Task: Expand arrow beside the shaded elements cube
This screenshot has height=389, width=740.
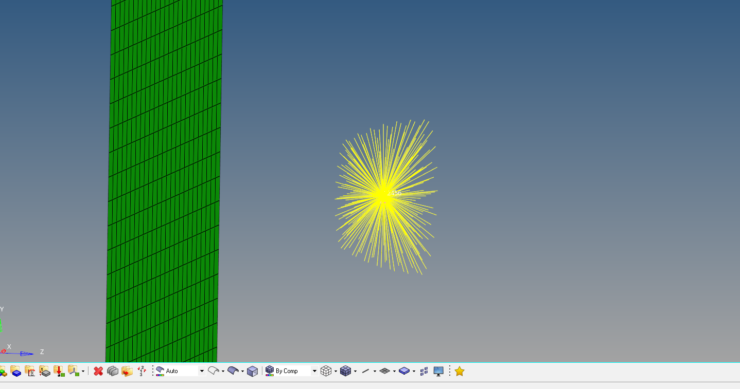Action: tap(355, 372)
